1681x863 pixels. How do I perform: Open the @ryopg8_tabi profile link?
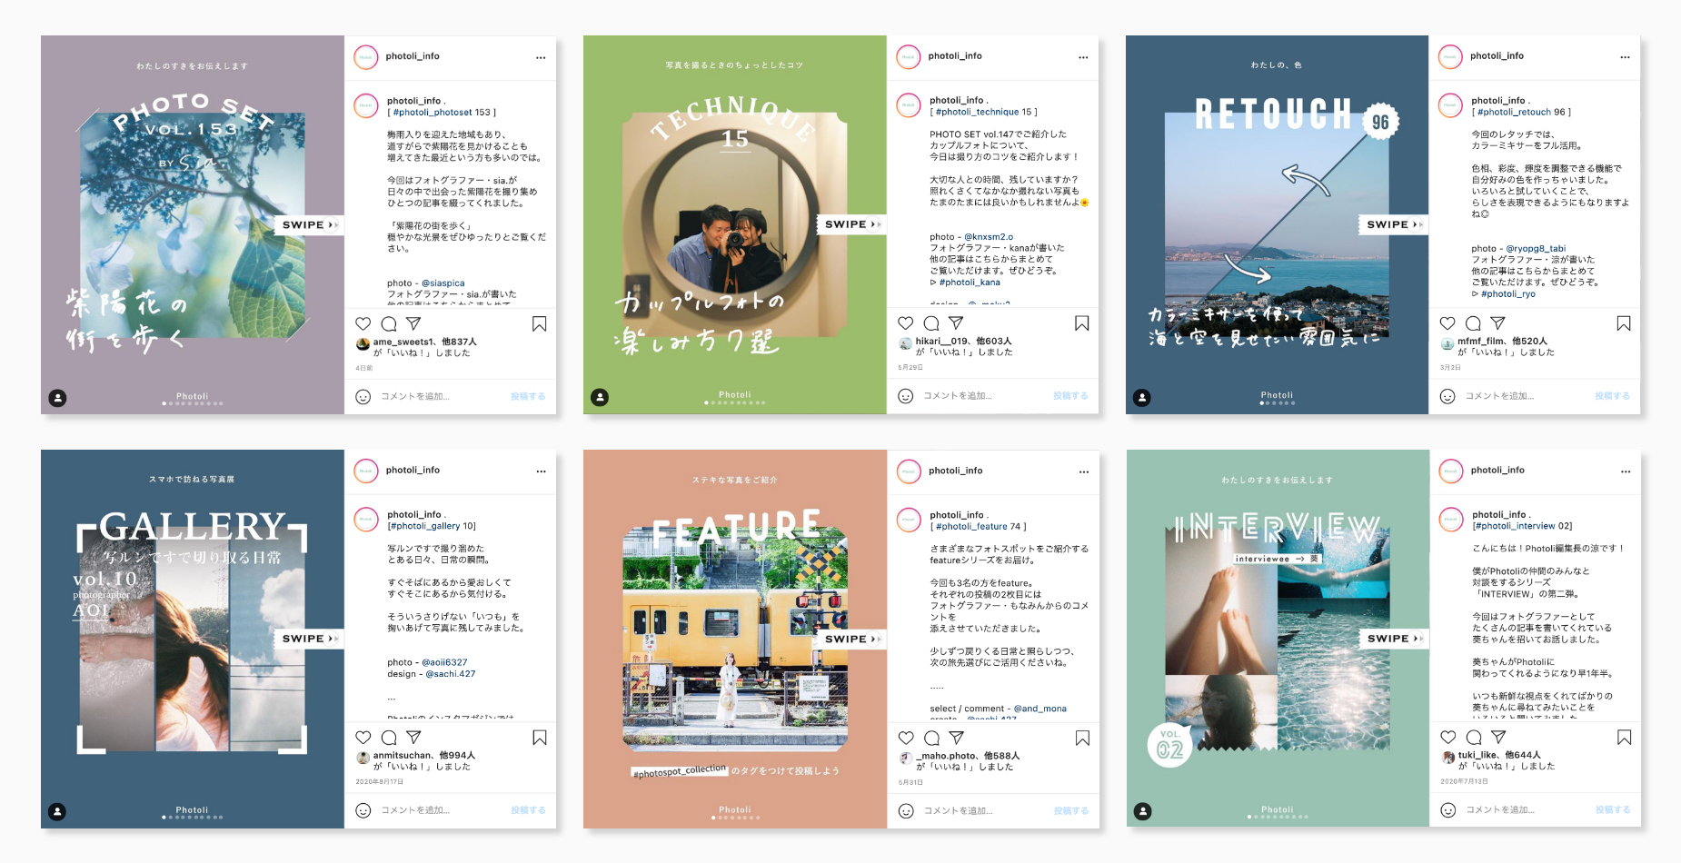click(x=1536, y=249)
